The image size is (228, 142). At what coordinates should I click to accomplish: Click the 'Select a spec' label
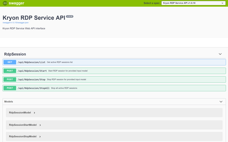(152, 3)
